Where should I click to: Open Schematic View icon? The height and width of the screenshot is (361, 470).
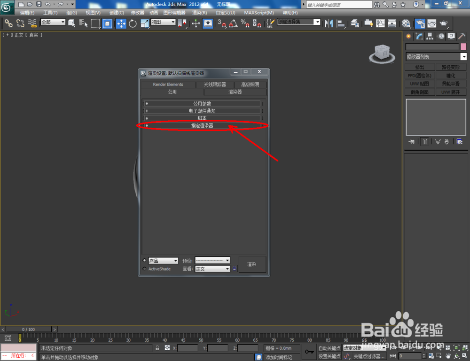point(392,23)
